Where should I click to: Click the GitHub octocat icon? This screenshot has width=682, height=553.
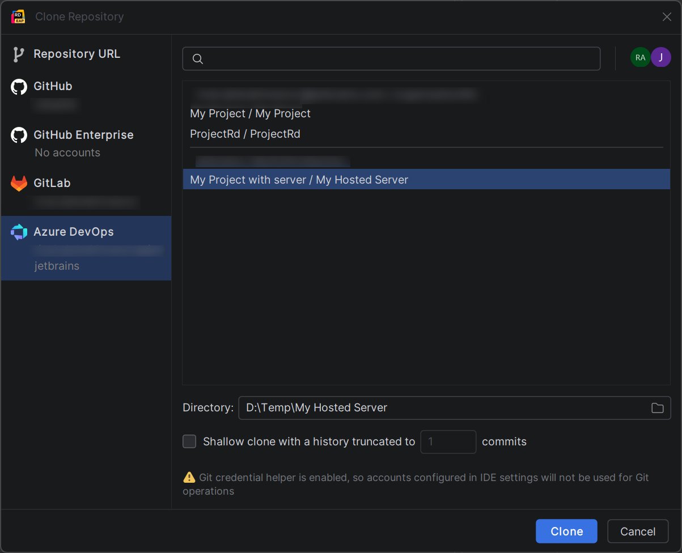(x=19, y=87)
